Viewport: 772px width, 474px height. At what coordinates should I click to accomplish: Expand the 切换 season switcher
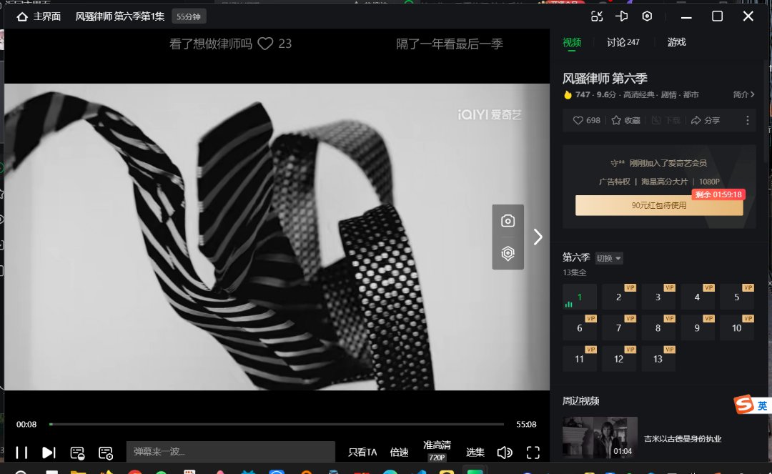[609, 258]
